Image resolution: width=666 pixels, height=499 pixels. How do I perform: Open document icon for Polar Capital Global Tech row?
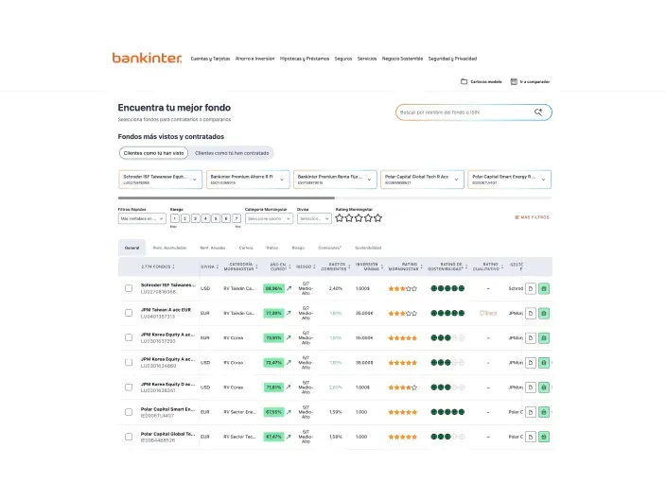(x=531, y=437)
